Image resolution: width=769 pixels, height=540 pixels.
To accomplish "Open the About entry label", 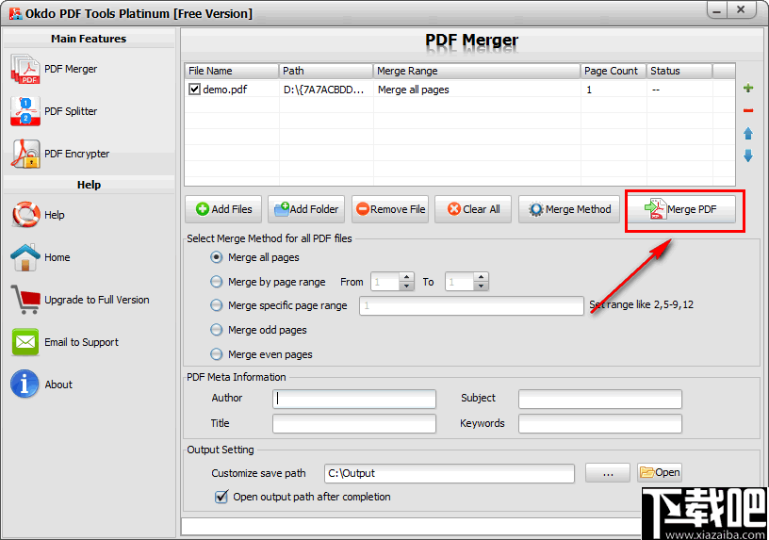I will pyautogui.click(x=58, y=385).
